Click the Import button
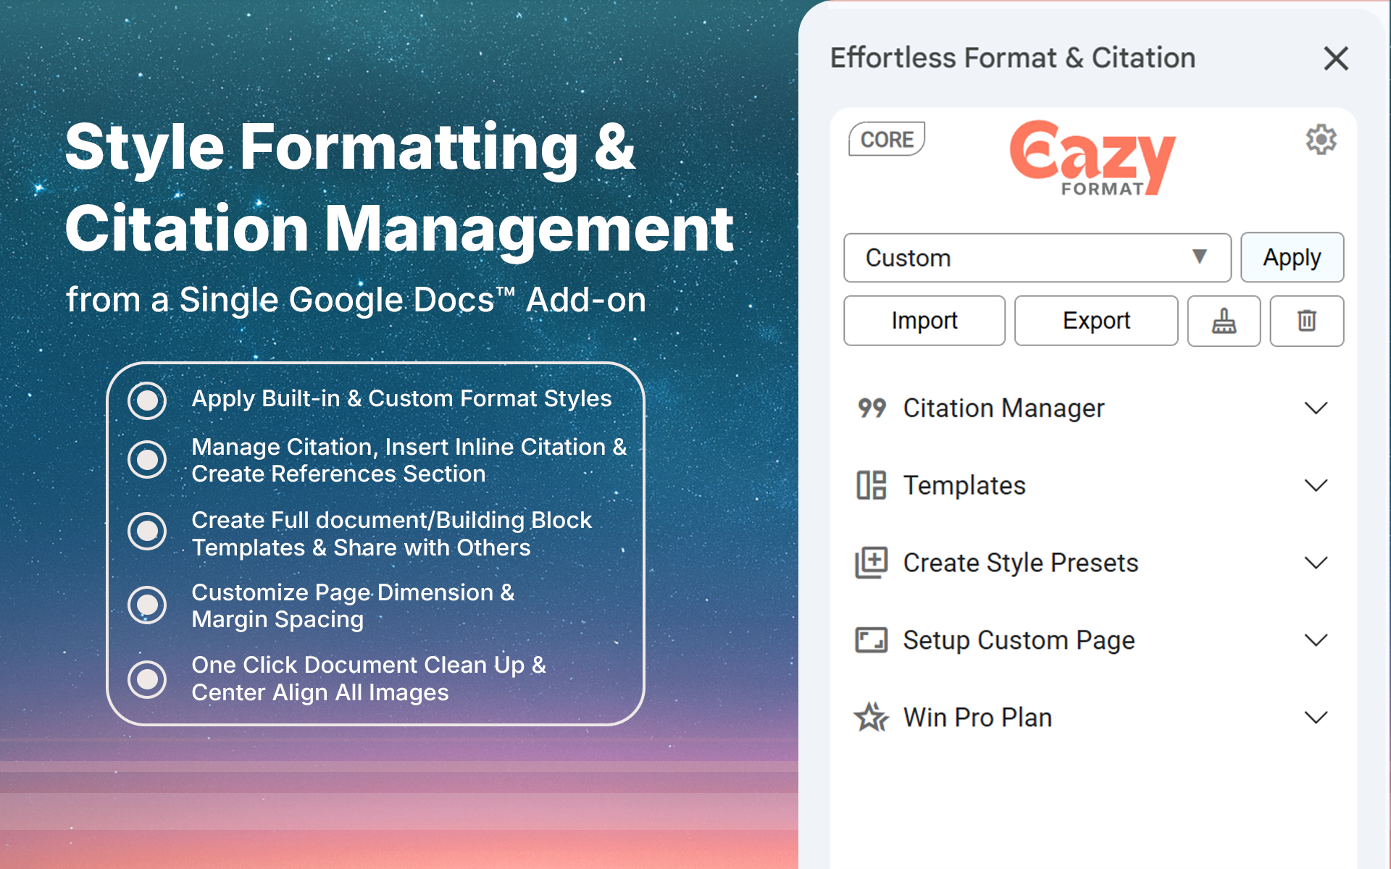This screenshot has width=1391, height=869. tap(924, 321)
